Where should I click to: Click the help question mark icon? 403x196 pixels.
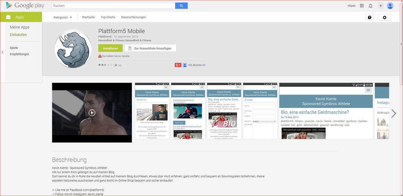point(369,17)
